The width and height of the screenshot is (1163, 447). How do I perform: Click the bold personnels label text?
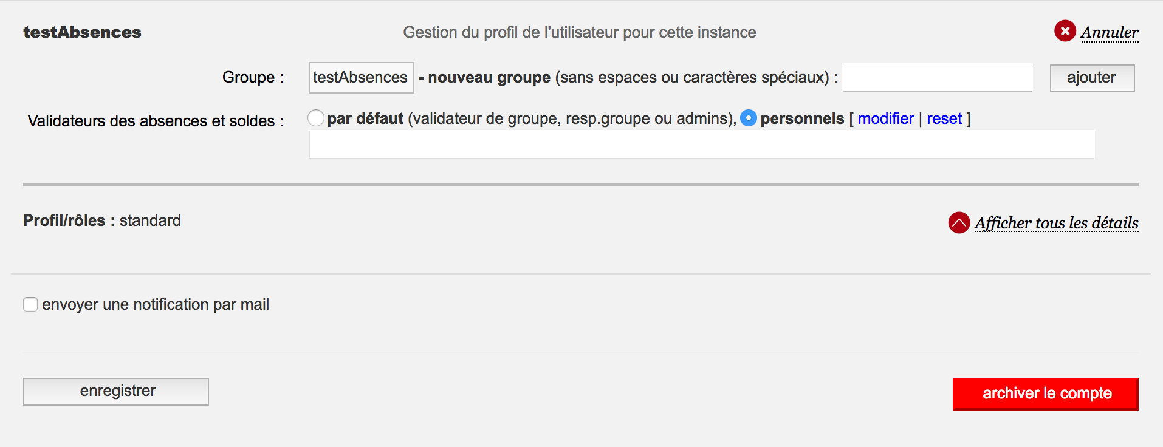point(802,118)
